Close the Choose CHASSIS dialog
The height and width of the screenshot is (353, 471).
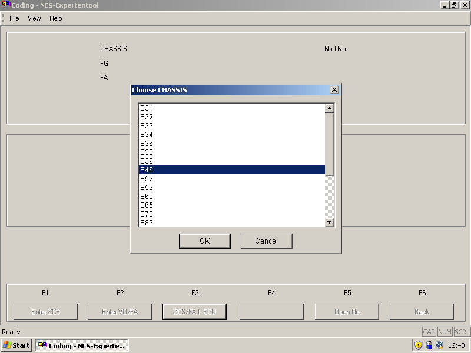[334, 90]
